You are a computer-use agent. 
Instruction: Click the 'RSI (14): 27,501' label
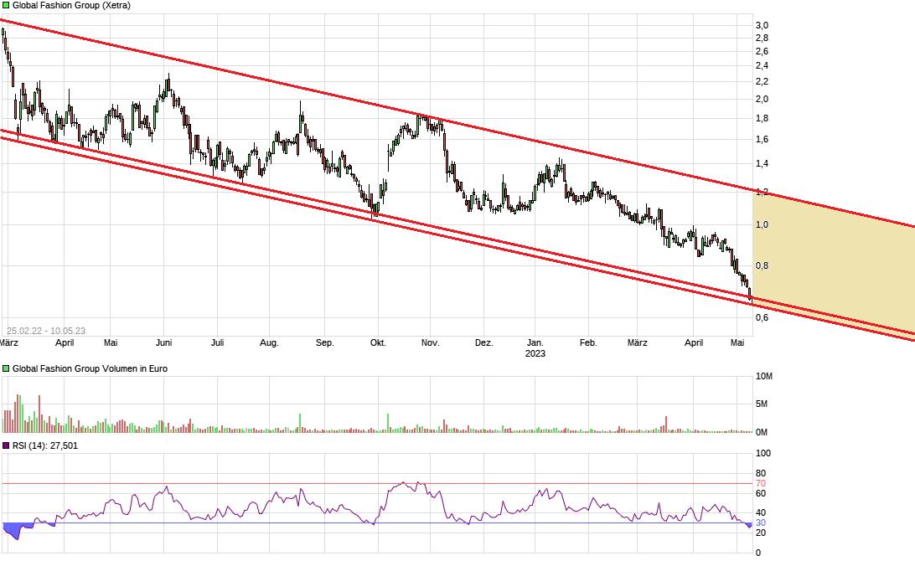click(x=45, y=445)
